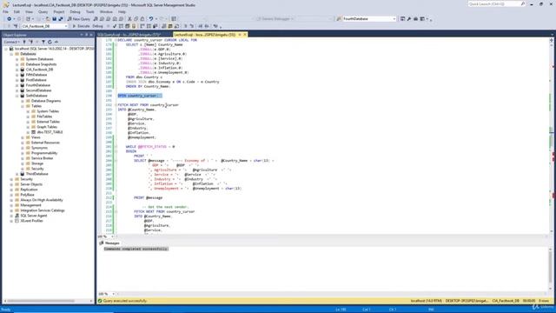Select the FourthDatabase tree item
The width and height of the screenshot is (556, 313).
[x=38, y=85]
